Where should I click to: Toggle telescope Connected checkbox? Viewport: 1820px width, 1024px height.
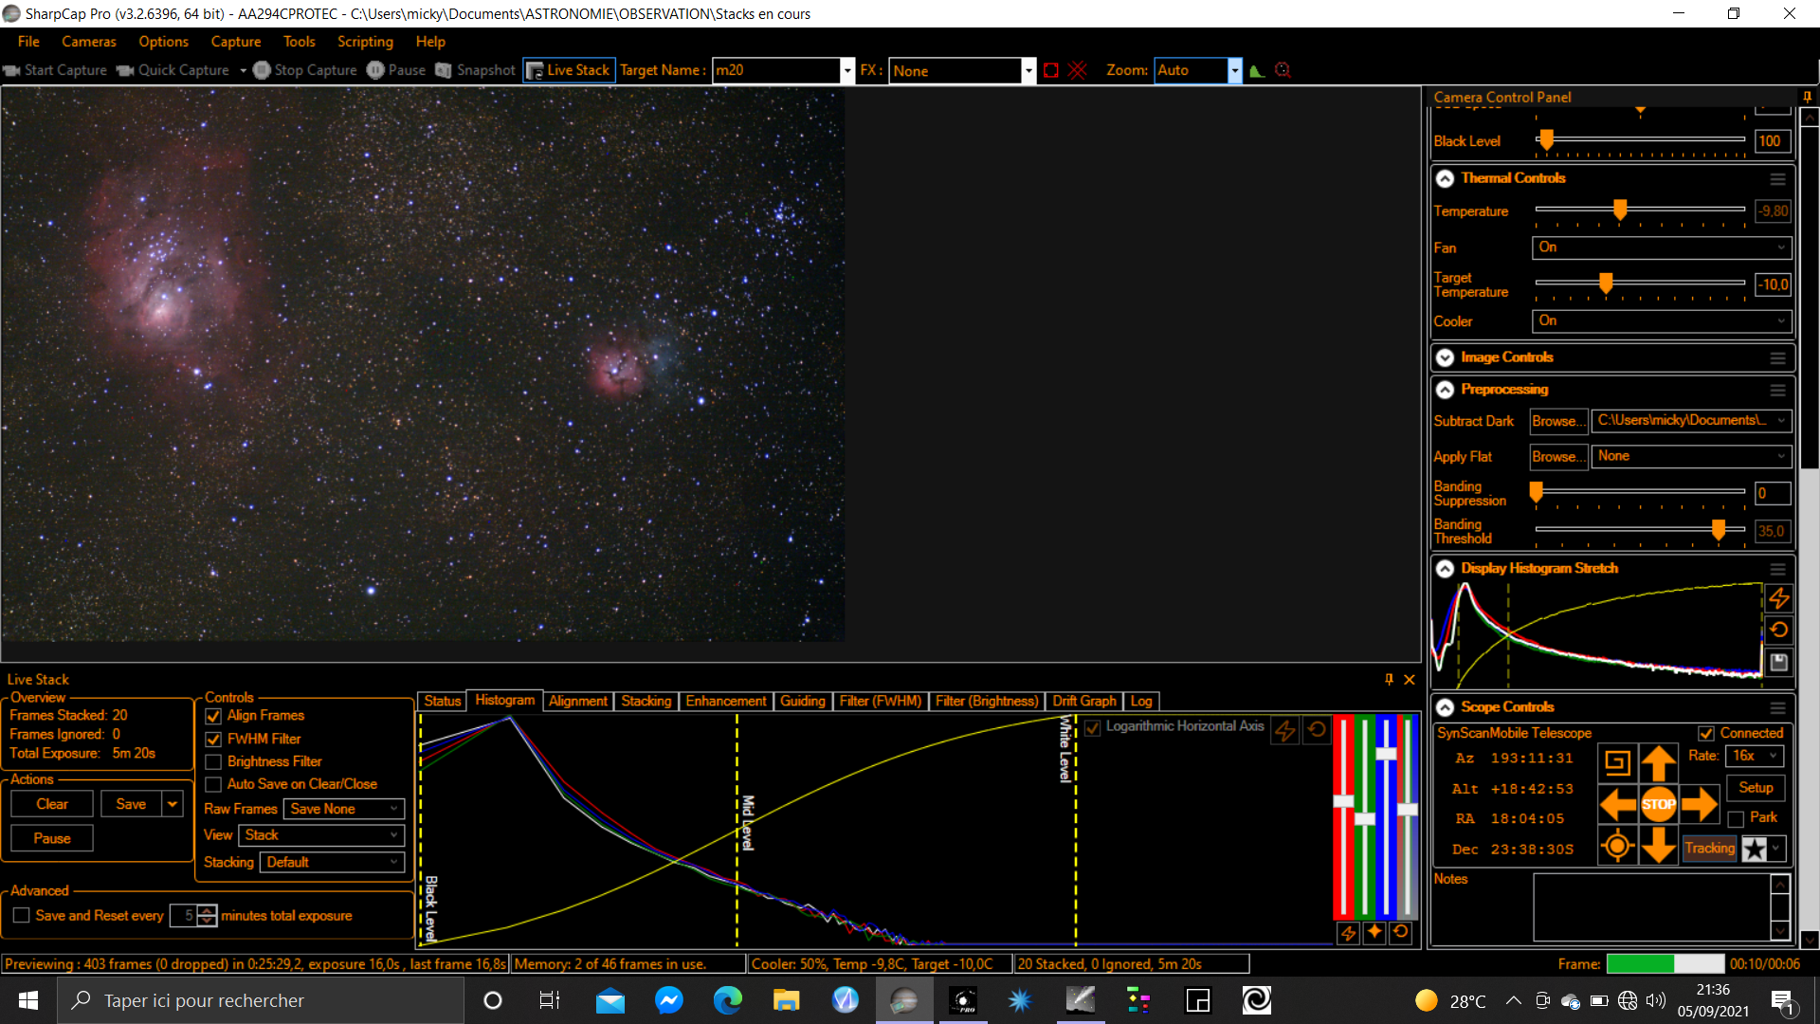(1706, 734)
